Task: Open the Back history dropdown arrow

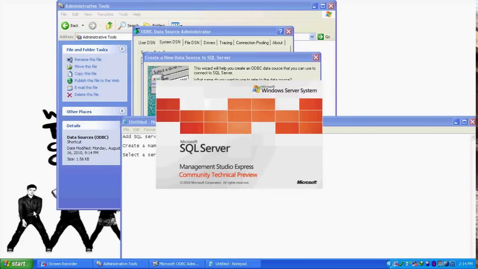Action: (x=83, y=25)
